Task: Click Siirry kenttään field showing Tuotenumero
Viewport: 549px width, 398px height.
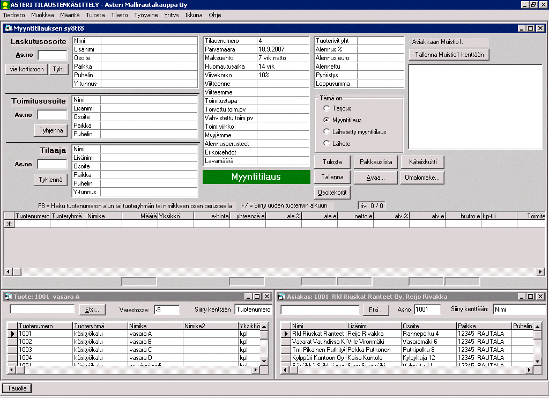Action: (253, 309)
